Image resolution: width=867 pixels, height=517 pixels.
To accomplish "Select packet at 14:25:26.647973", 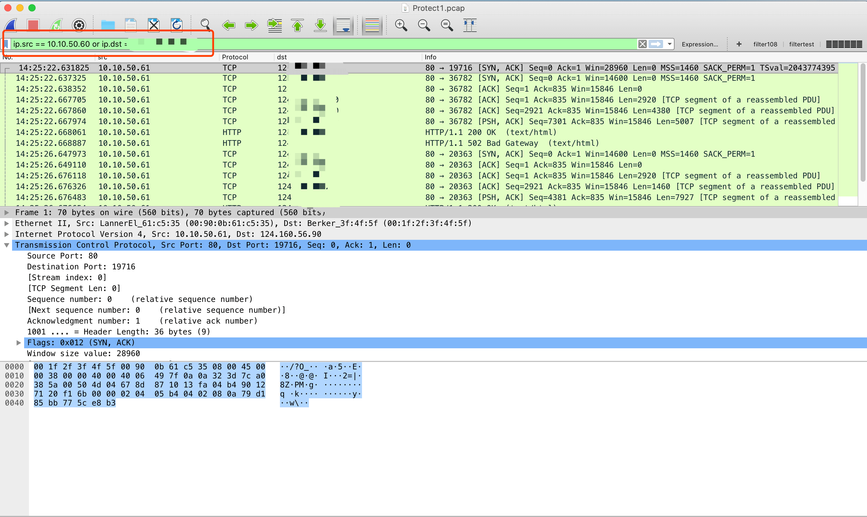I will coord(419,154).
